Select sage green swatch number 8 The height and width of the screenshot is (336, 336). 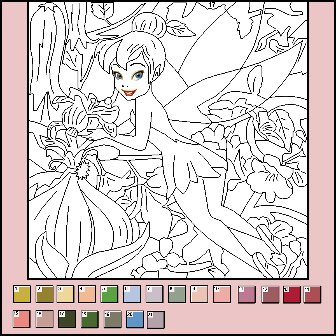(177, 294)
